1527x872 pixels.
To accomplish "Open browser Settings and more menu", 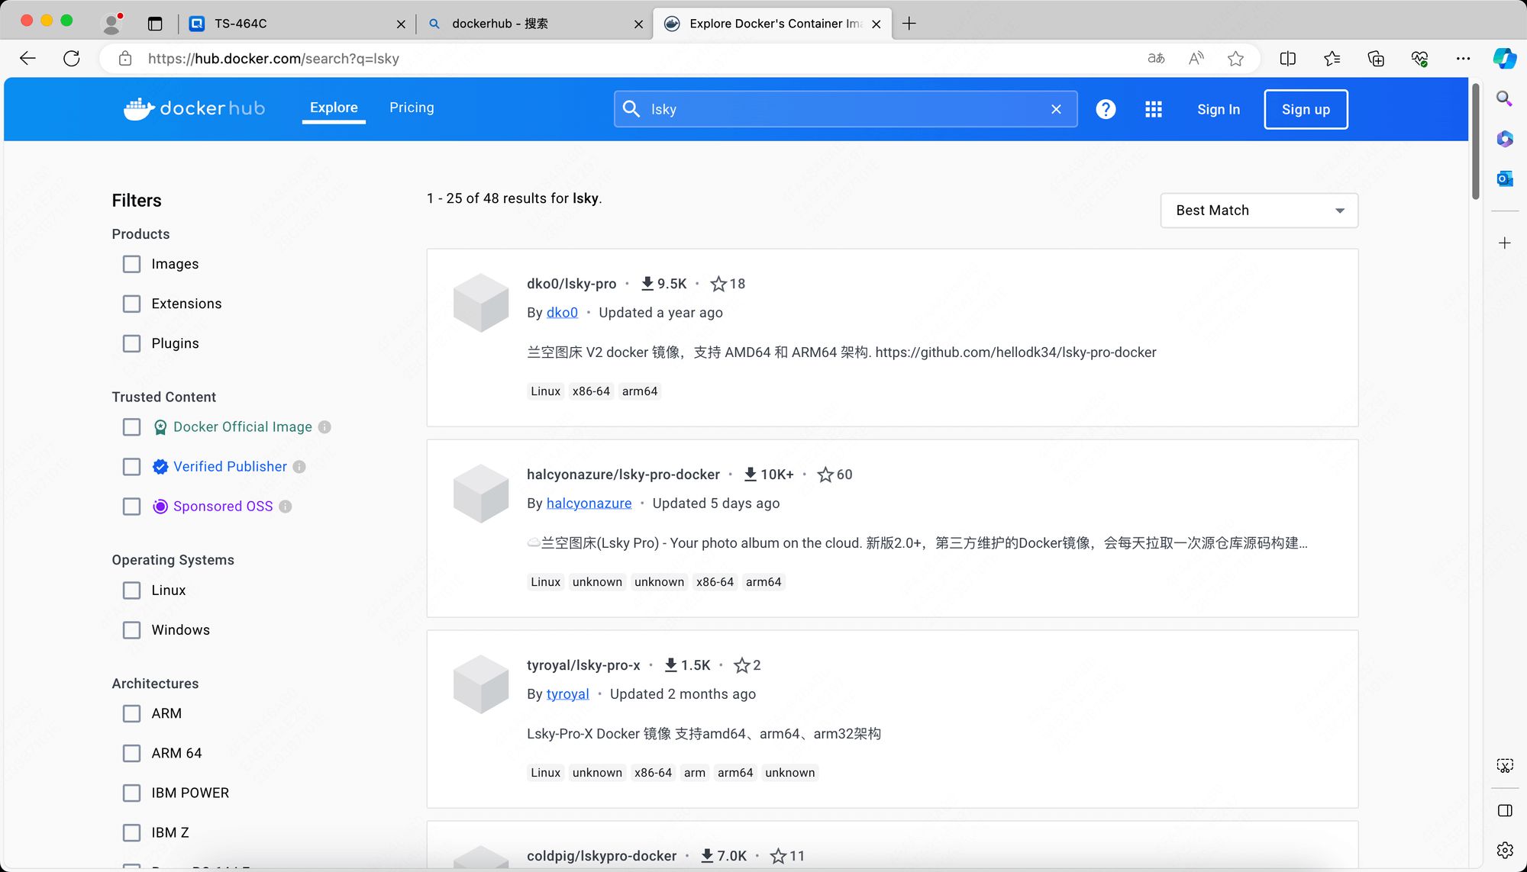I will click(x=1463, y=59).
